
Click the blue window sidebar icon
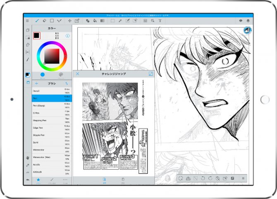[x=28, y=82]
